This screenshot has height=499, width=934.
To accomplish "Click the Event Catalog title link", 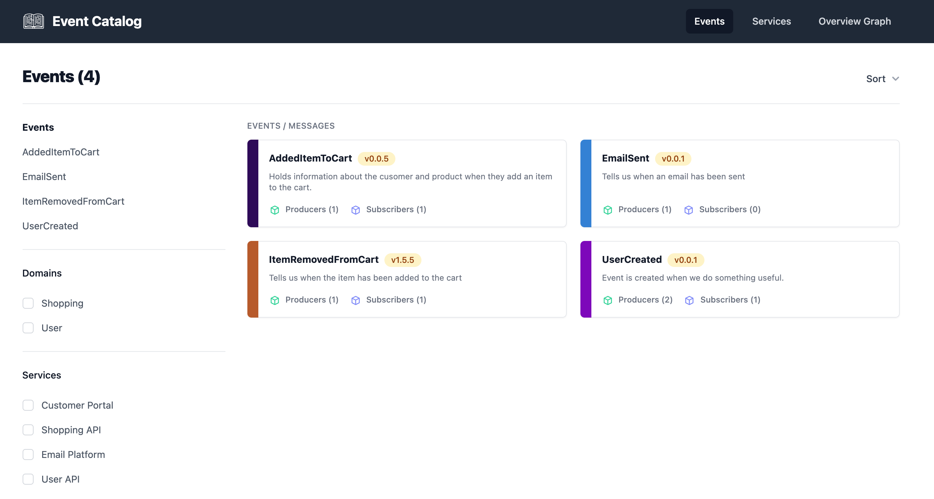I will (97, 21).
